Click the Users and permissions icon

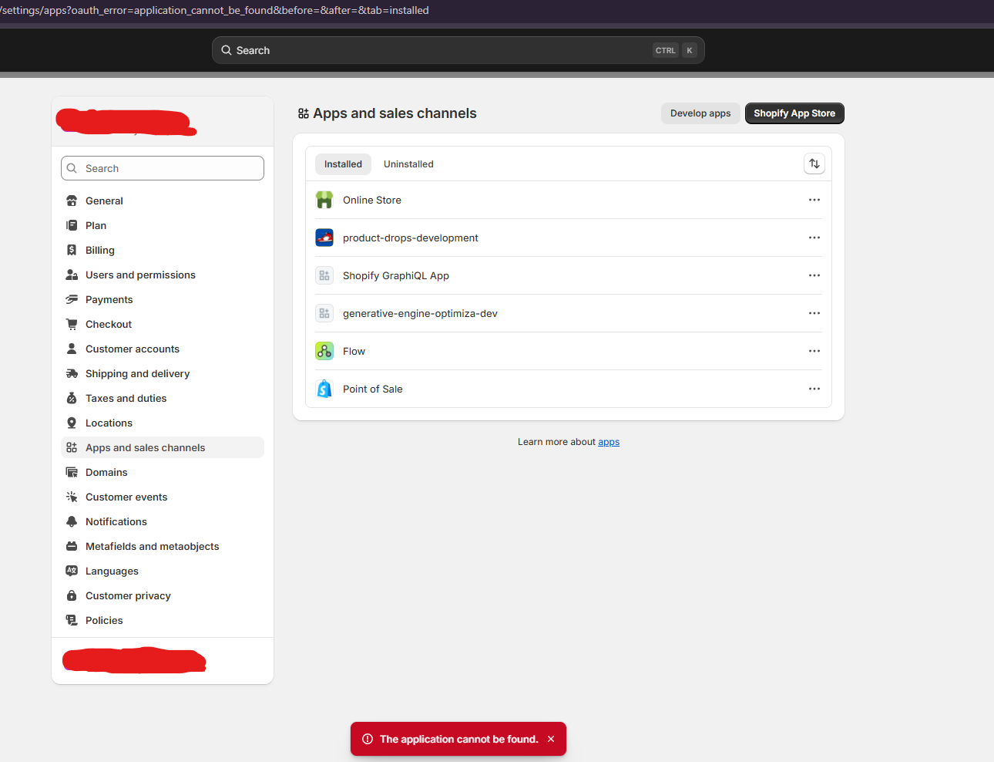click(x=72, y=275)
